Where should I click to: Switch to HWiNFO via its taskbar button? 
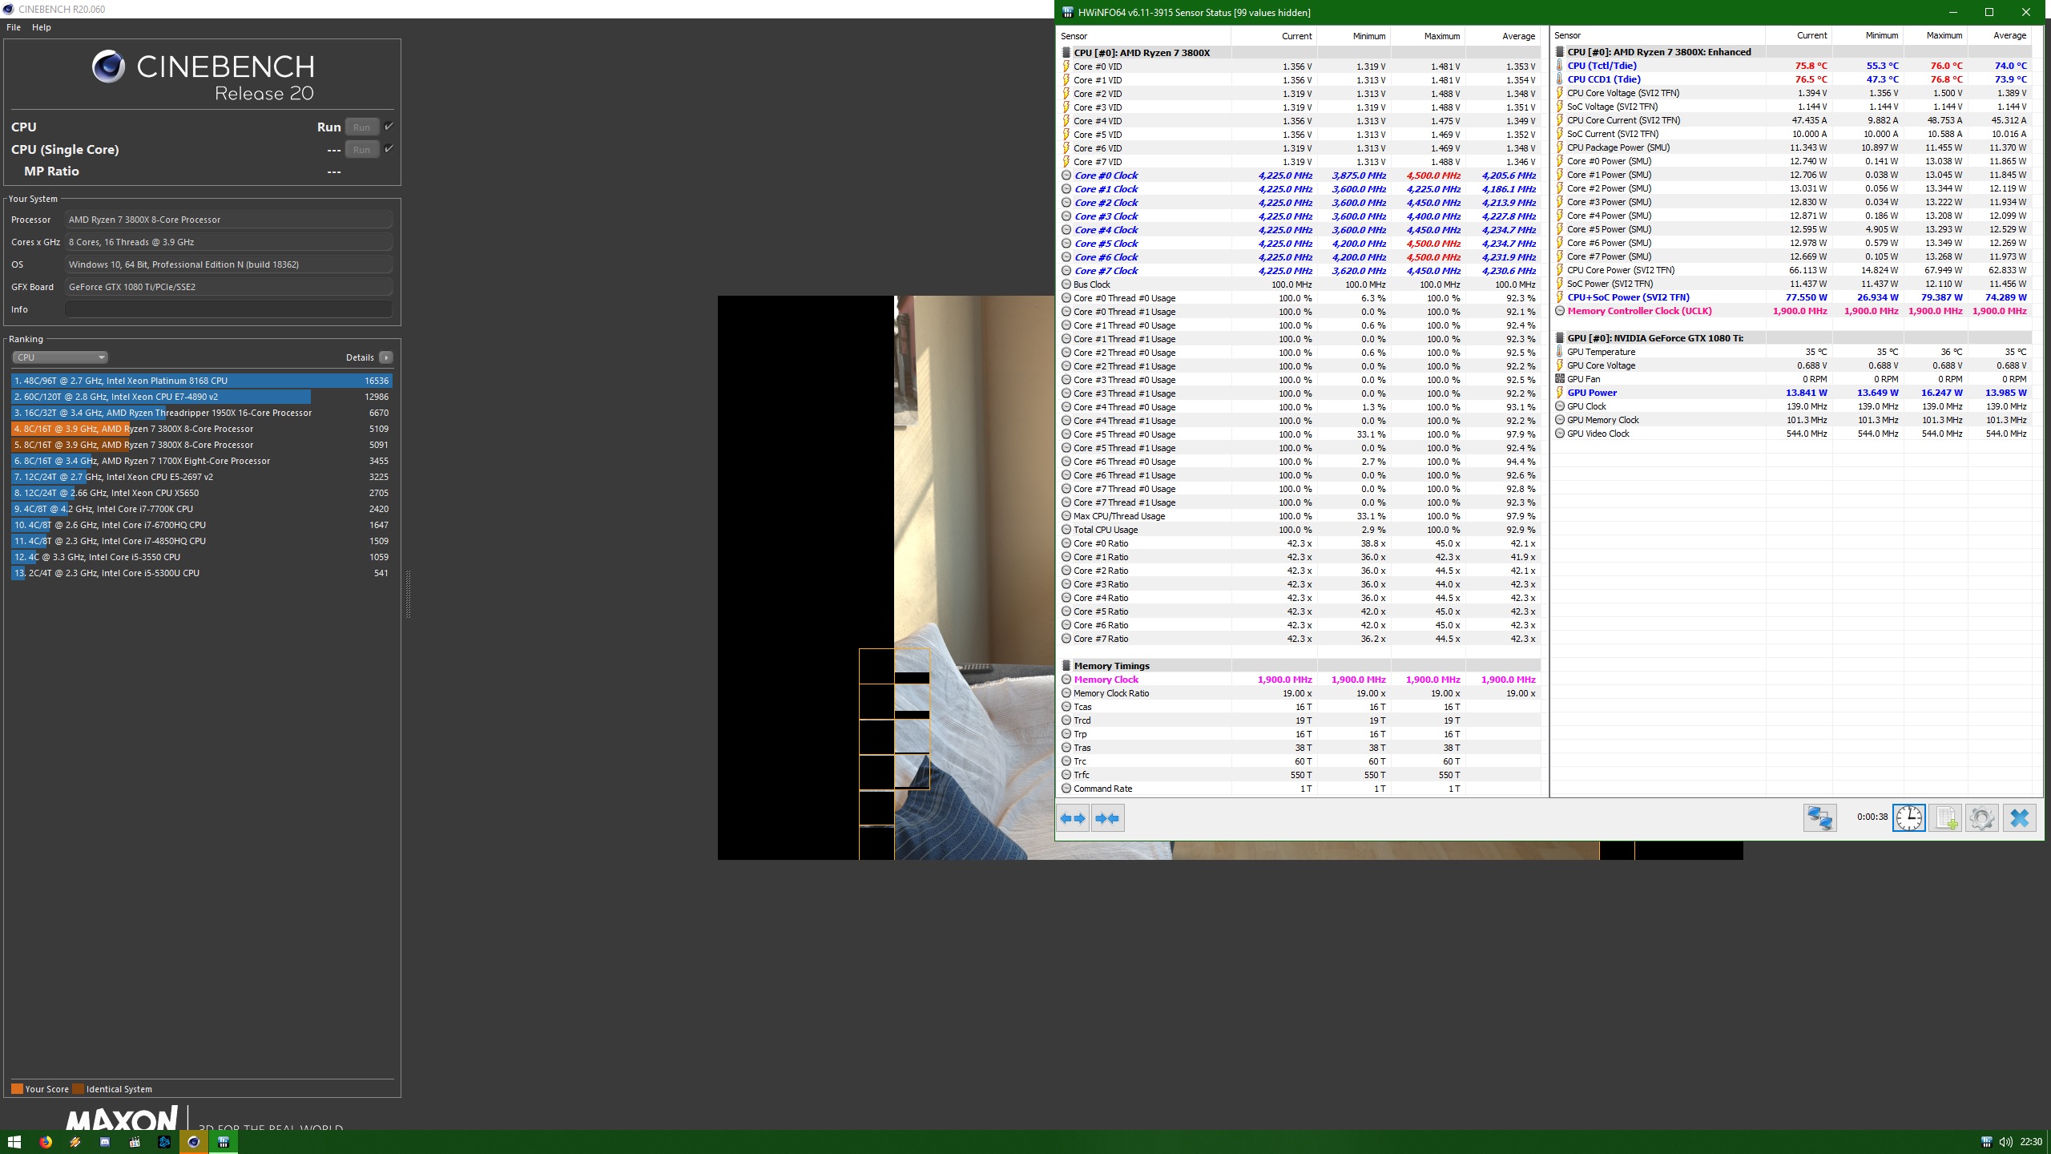click(224, 1142)
